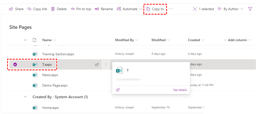Open the See details link

(180, 90)
